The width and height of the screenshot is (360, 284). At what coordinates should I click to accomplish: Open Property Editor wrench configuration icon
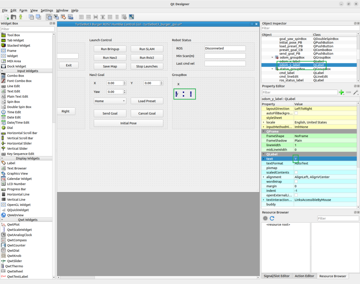coord(356,92)
